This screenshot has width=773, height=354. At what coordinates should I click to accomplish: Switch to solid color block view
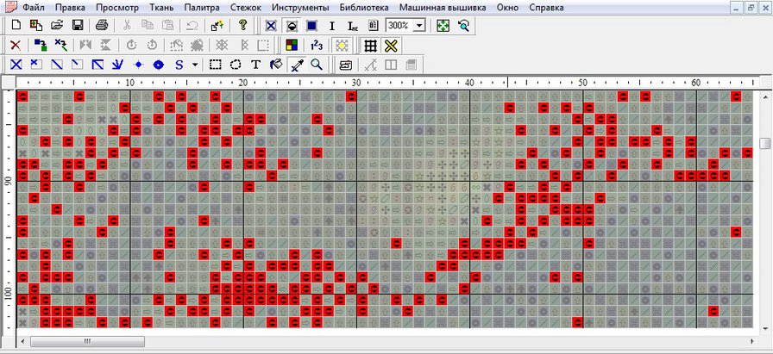point(311,26)
